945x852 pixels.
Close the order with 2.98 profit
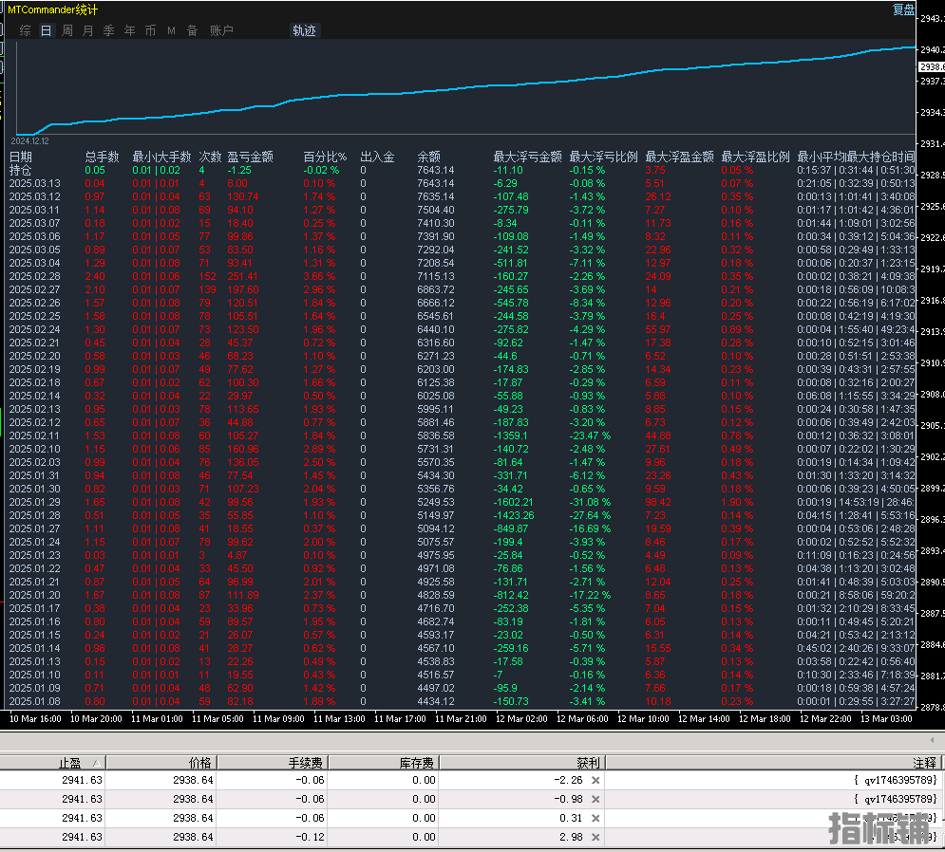click(x=595, y=837)
